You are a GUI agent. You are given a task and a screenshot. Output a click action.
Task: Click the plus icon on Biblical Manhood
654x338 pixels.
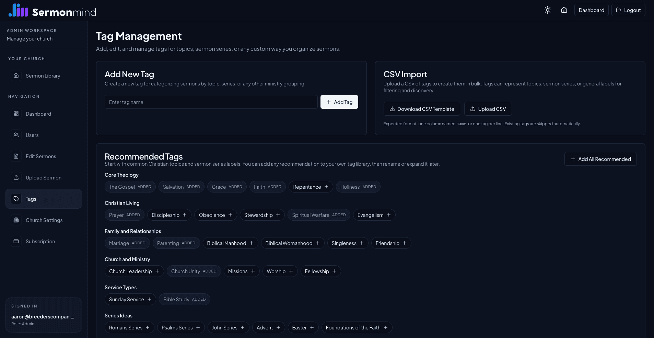coord(252,243)
